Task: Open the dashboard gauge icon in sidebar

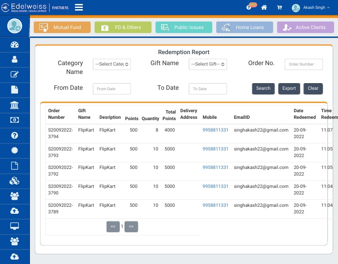Action: (15, 44)
